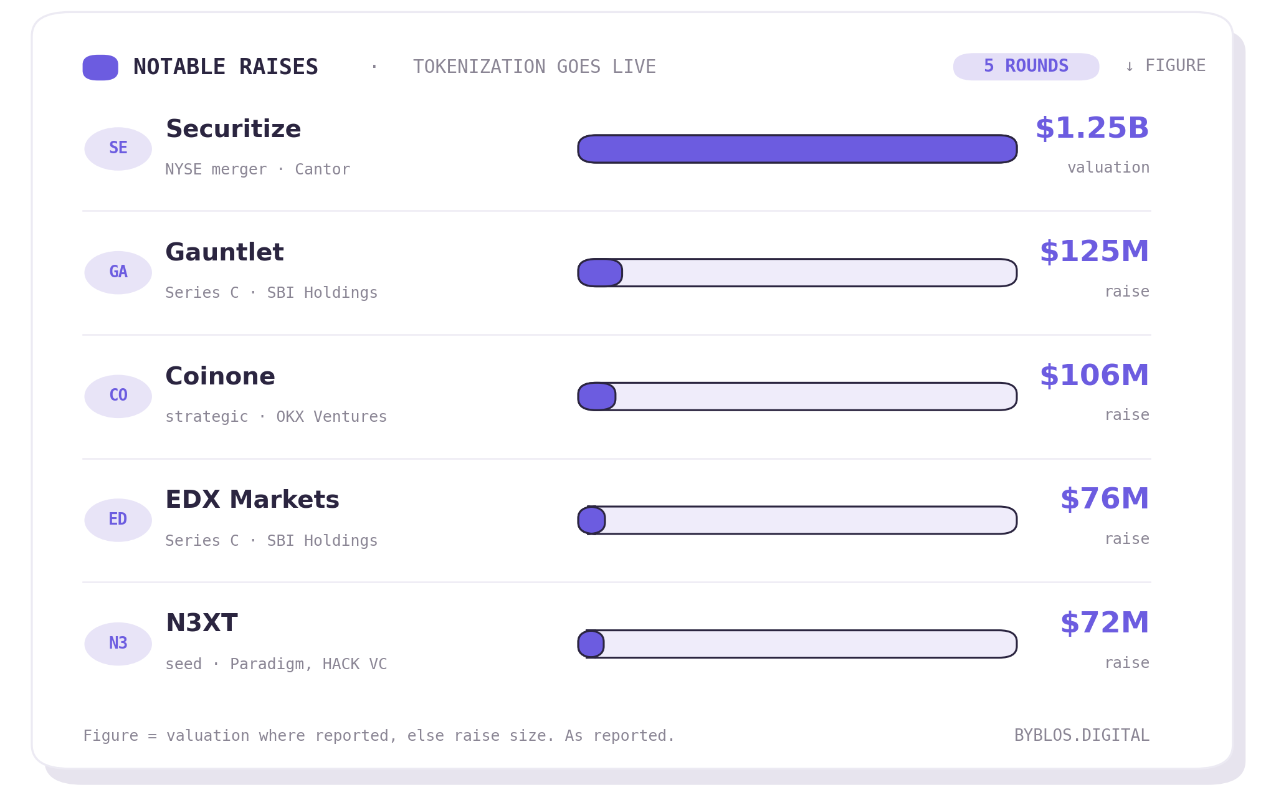The image size is (1271, 805).
Task: Click the Securitize full valuation bar
Action: click(x=797, y=149)
